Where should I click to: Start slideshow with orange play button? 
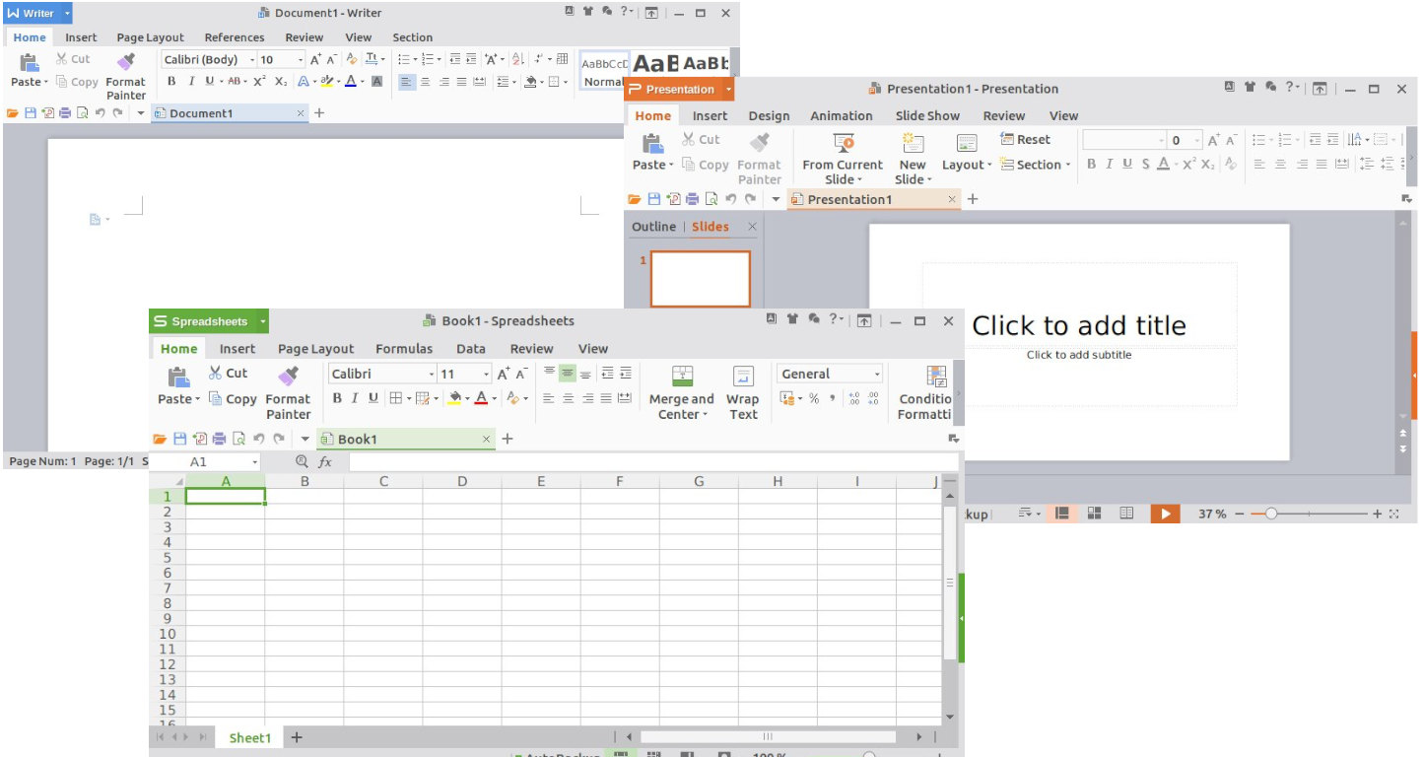[x=1165, y=514]
